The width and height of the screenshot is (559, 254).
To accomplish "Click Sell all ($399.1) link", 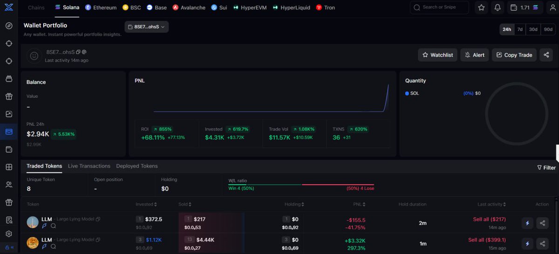I will [487, 240].
